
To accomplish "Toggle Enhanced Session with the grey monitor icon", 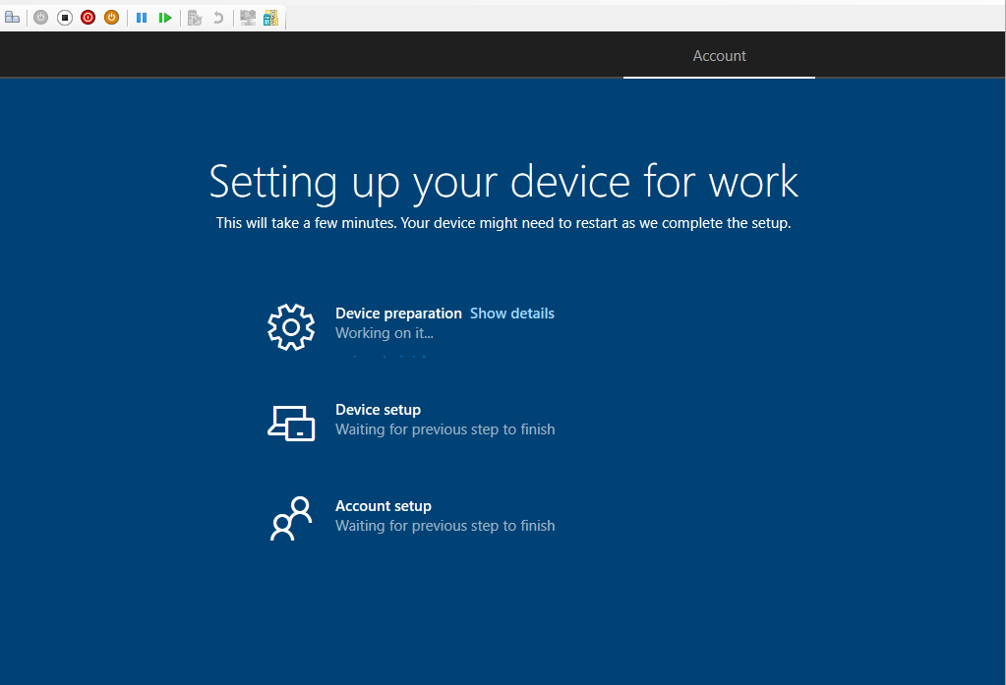I will pos(248,18).
